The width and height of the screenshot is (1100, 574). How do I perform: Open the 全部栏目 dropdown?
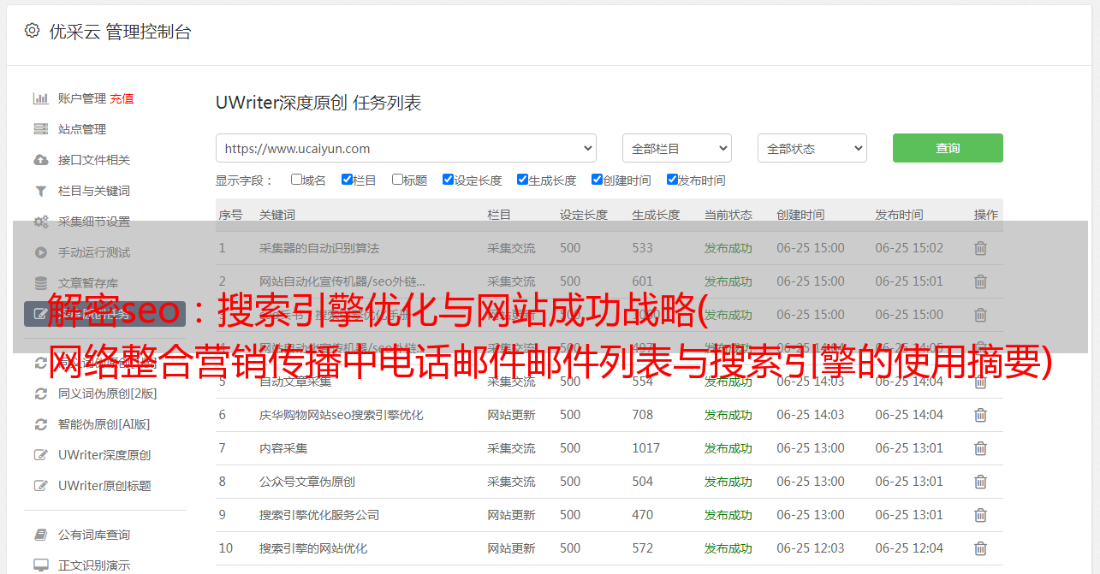coord(677,148)
